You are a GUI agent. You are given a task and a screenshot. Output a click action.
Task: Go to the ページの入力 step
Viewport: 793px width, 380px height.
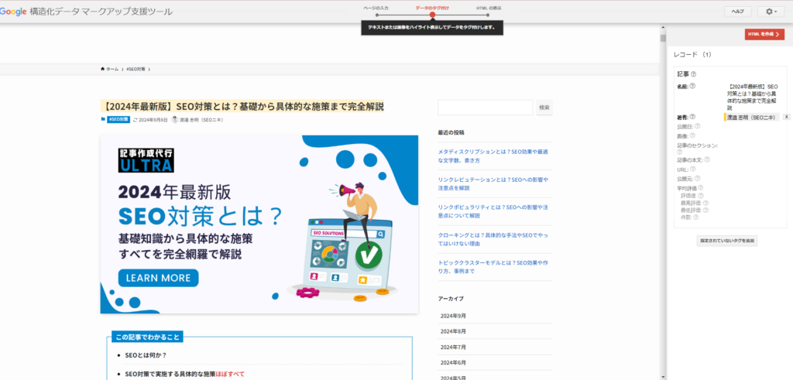pos(376,8)
